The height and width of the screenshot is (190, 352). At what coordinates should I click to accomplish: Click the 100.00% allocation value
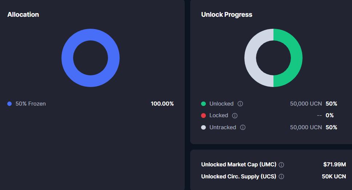click(x=162, y=104)
